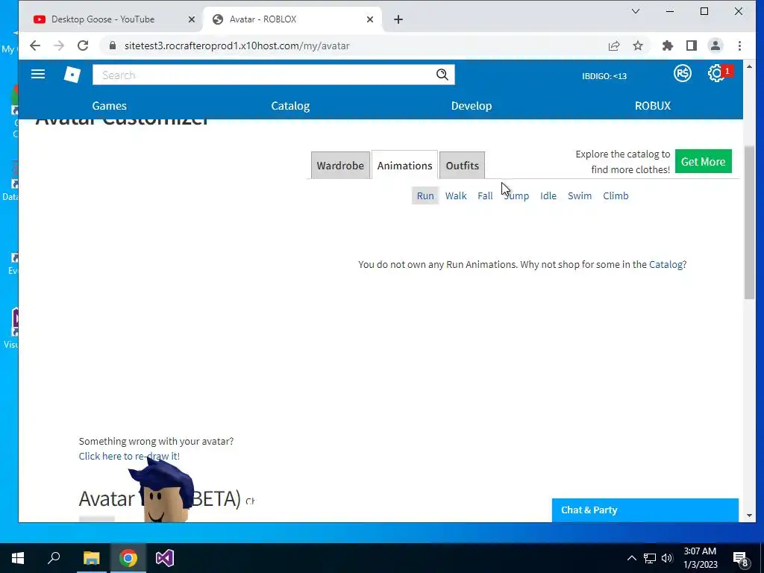Viewport: 764px width, 573px height.
Task: Close the Desktop Goose YouTube tab
Action: click(x=192, y=19)
